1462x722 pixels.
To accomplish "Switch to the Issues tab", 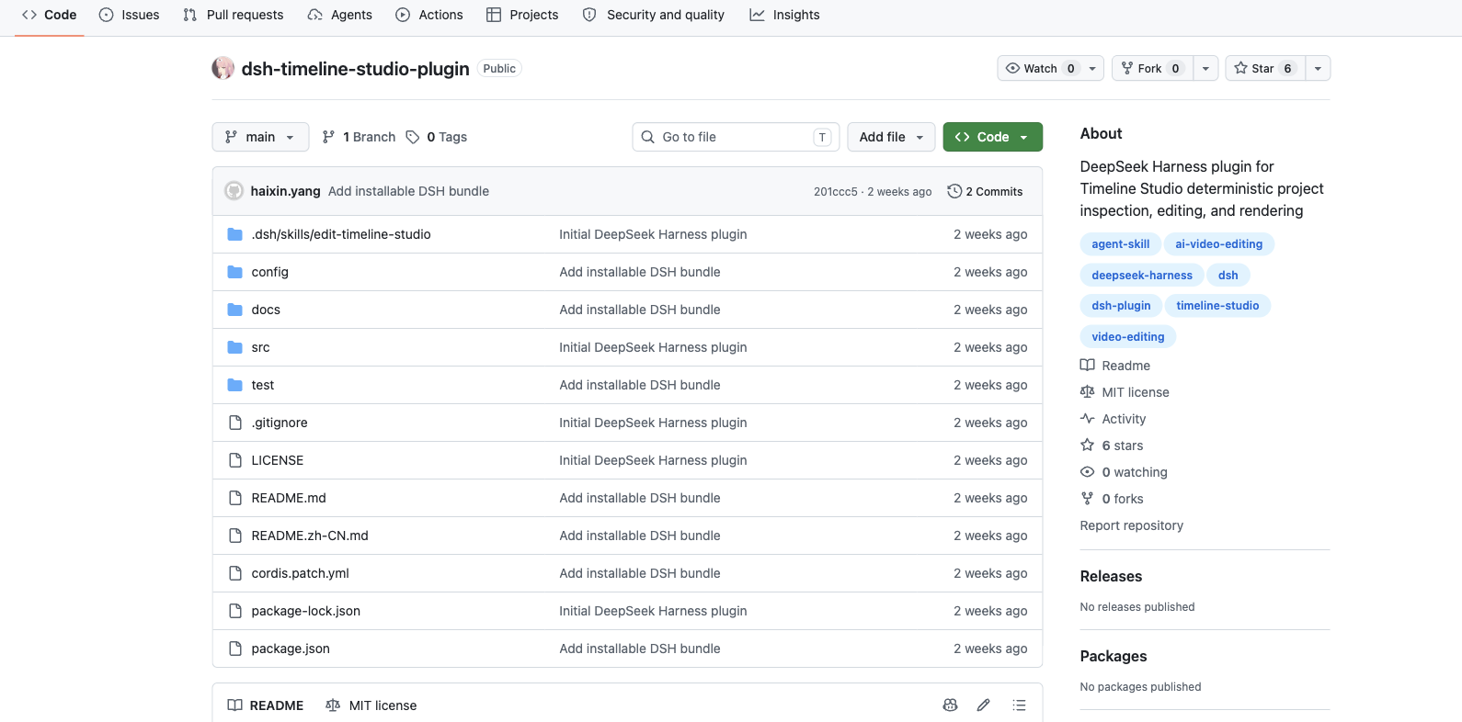I will (130, 15).
